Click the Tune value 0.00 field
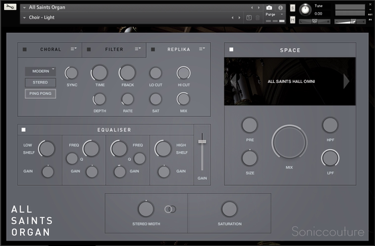375x246 pixels. click(x=318, y=13)
